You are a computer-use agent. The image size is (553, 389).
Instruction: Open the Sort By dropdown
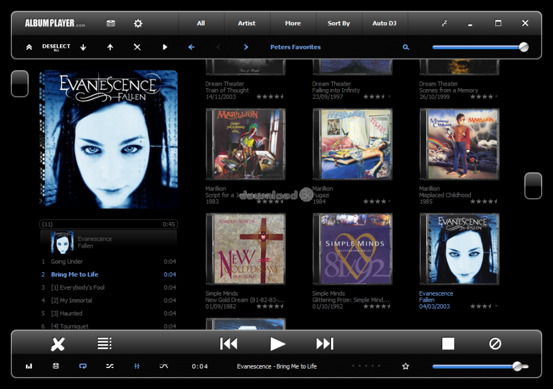[x=339, y=23]
